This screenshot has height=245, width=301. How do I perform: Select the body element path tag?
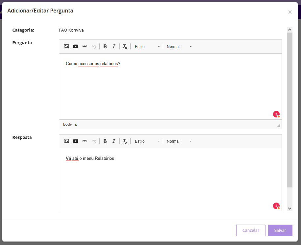pos(67,124)
